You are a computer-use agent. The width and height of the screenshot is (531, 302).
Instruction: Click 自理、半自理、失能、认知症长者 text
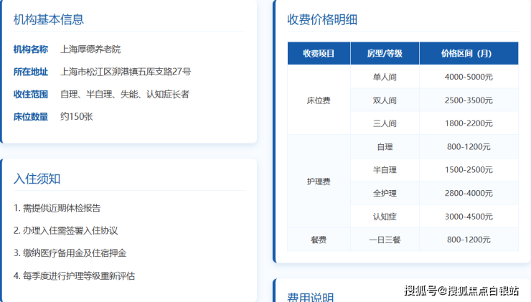[x=125, y=94]
